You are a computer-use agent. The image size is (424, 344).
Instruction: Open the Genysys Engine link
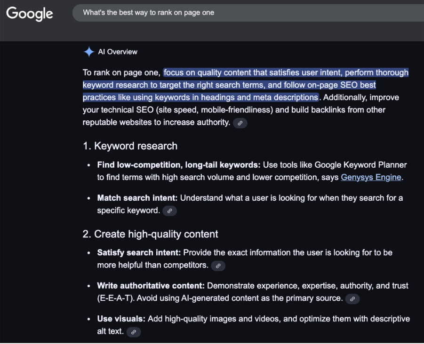(x=371, y=178)
